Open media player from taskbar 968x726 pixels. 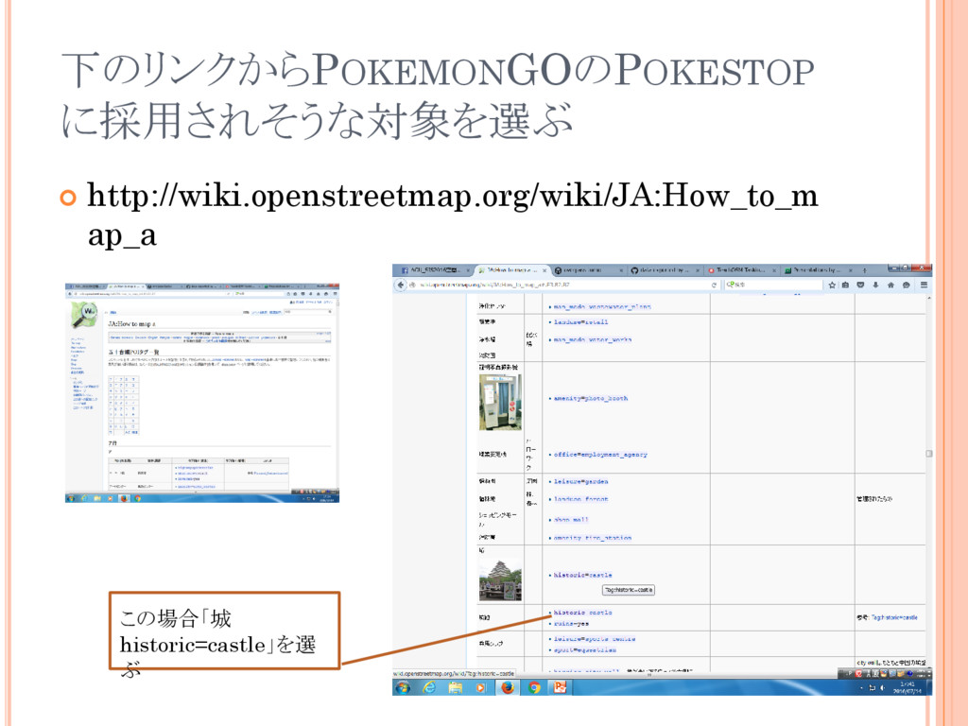(x=481, y=687)
